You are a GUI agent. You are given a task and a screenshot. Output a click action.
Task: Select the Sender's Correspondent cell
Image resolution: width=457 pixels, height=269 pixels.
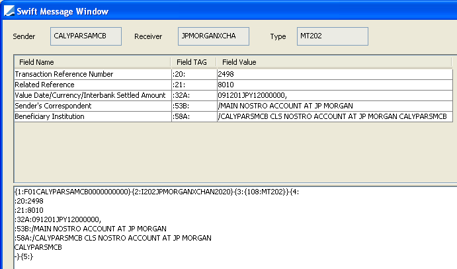tap(93, 106)
